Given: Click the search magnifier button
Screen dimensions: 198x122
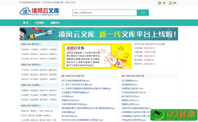Looking at the screenshot, I should tap(143, 13).
